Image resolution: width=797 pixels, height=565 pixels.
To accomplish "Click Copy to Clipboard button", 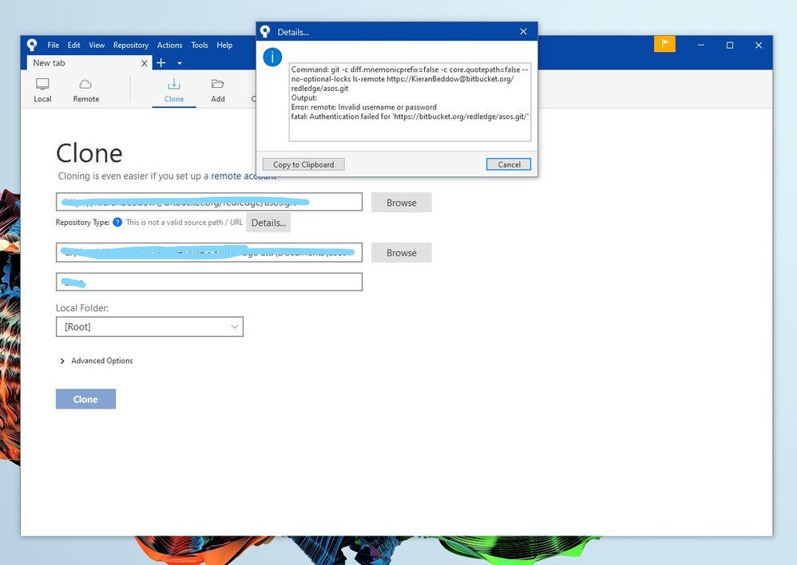I will coord(303,164).
